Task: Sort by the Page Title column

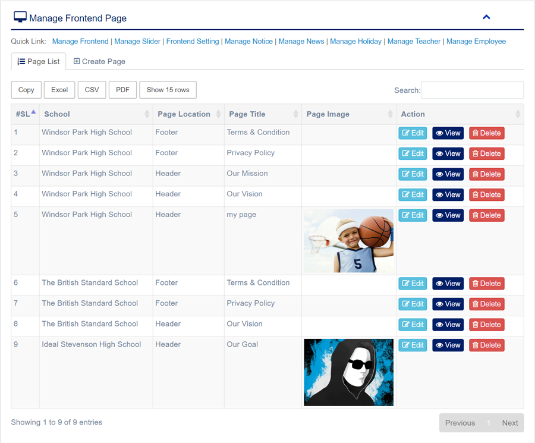Action: click(263, 114)
